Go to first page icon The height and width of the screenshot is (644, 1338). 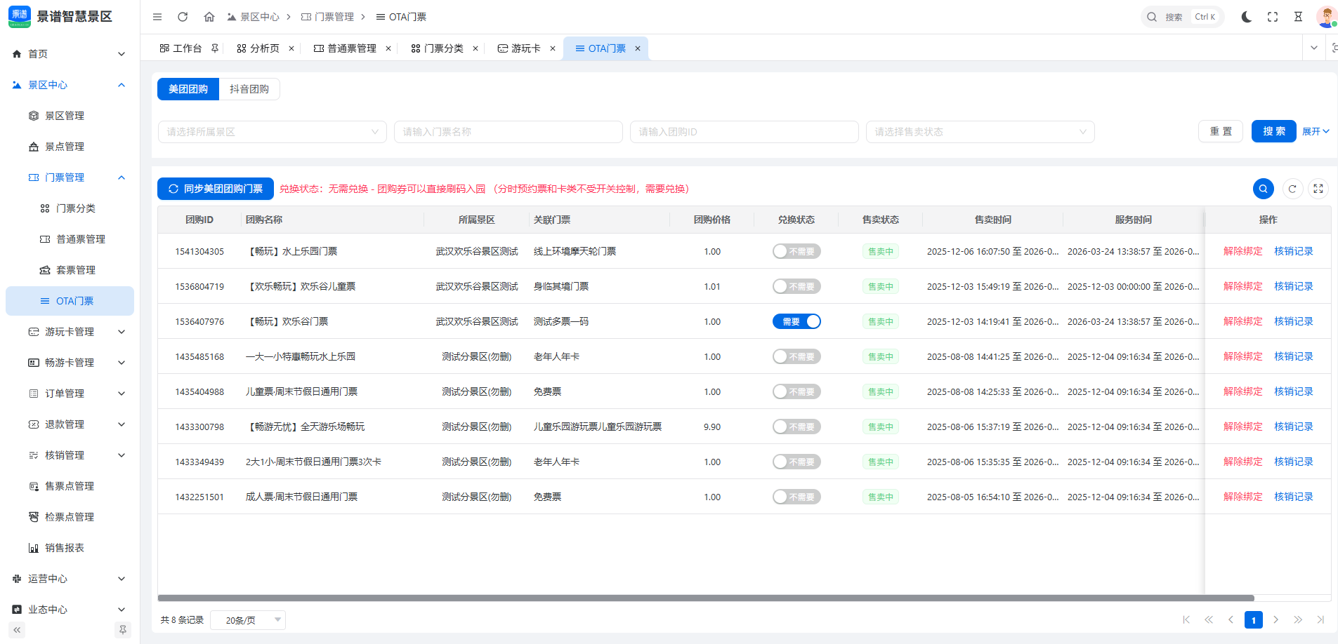(1186, 619)
